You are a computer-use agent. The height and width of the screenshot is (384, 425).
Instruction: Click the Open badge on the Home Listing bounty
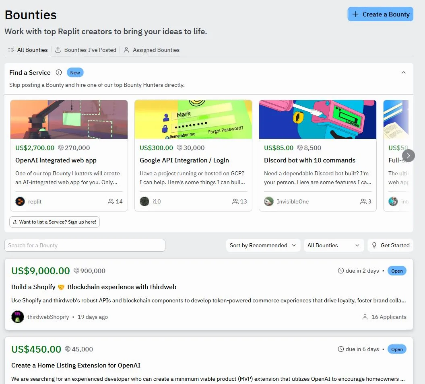[397, 349]
